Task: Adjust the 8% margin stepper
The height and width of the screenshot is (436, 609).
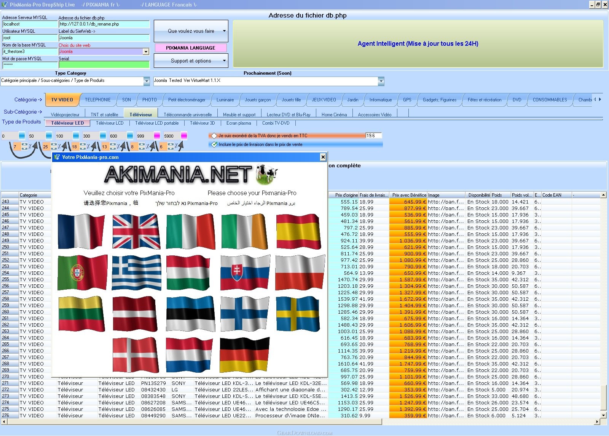Action: pos(142,146)
